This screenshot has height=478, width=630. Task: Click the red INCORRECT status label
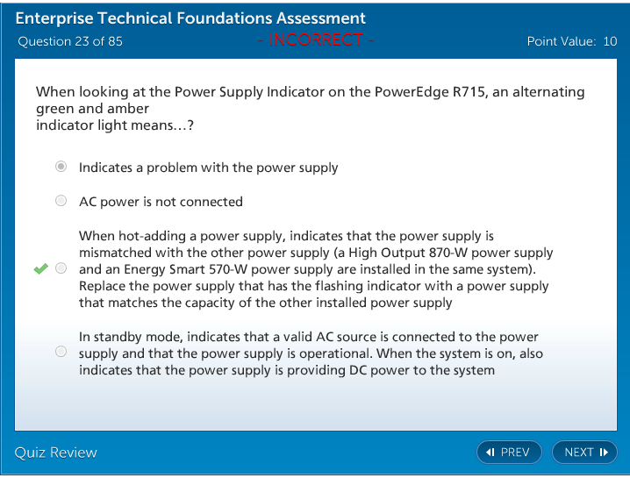[x=316, y=39]
